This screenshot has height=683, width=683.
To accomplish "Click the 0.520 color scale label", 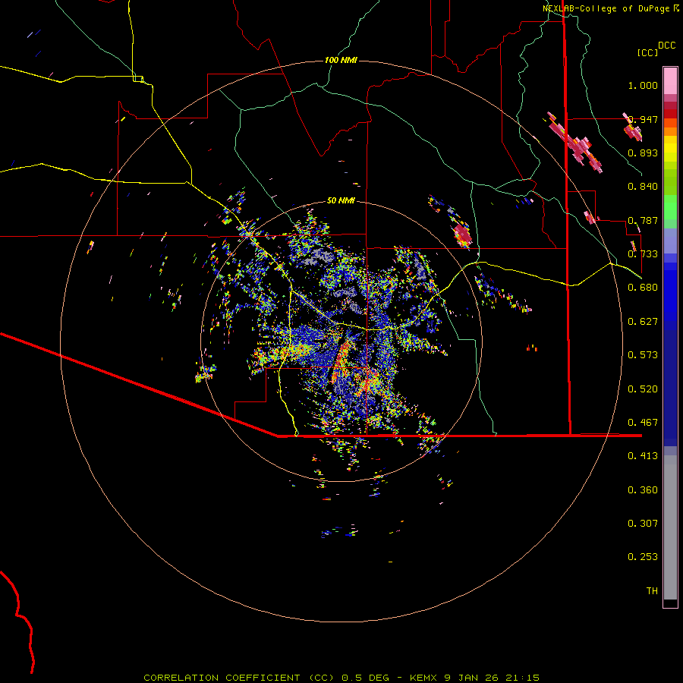I will (x=643, y=389).
